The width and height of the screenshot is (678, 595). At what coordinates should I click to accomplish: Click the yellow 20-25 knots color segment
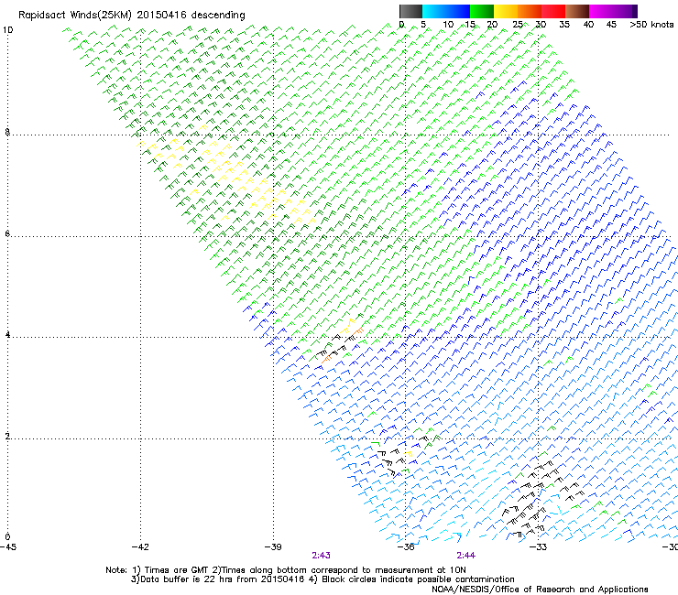coord(506,11)
